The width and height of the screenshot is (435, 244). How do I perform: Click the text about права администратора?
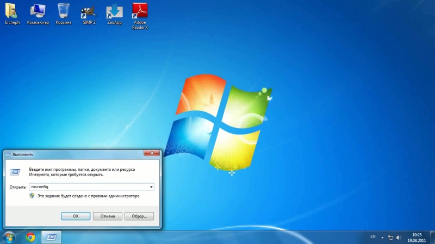coord(89,196)
